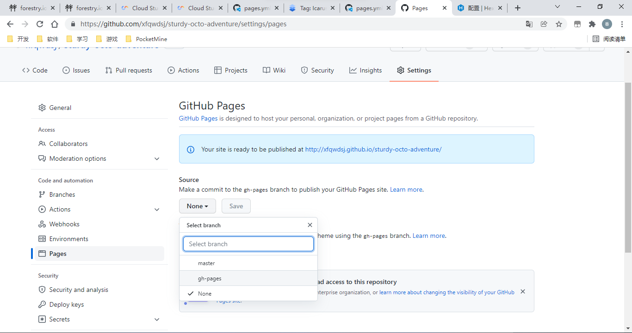Open the changing visibility learn more link
Viewport: 632px width, 333px height.
[447, 292]
